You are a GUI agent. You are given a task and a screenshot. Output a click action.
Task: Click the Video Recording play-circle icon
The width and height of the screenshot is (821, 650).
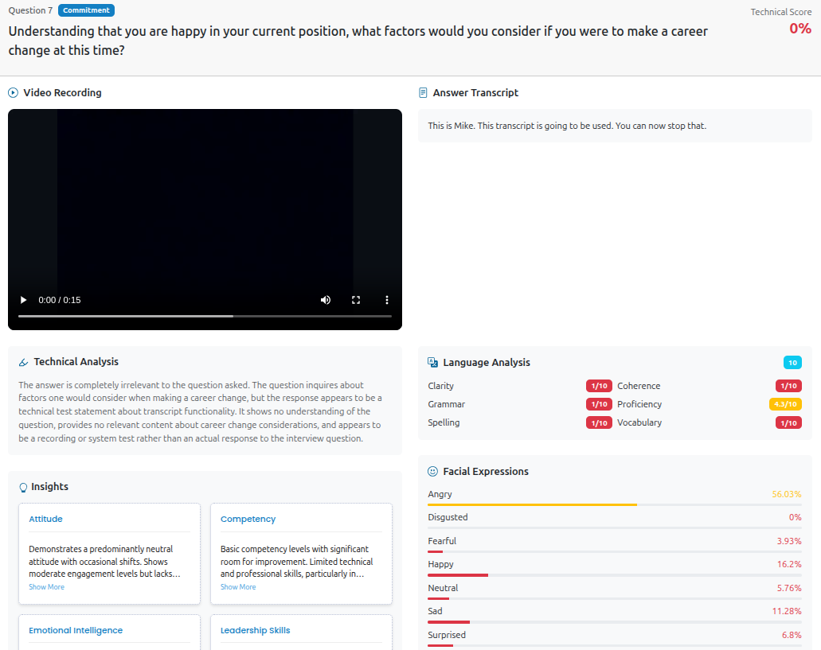pos(13,93)
